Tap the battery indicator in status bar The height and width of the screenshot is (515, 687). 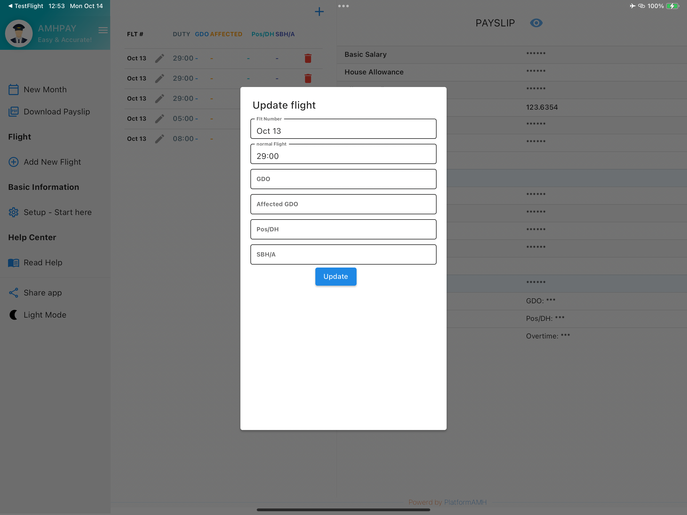672,6
